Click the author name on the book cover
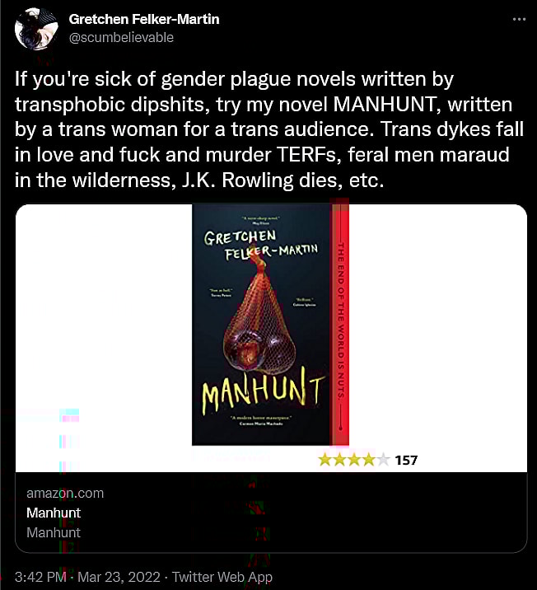Viewport: 537px width, 590px height. [260, 245]
